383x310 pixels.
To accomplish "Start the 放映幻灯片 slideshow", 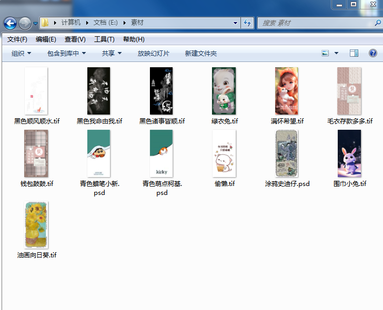I will (x=154, y=53).
